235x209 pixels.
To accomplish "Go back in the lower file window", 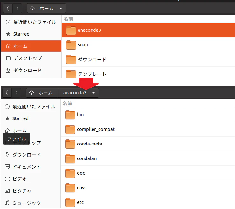I will (x=7, y=93).
